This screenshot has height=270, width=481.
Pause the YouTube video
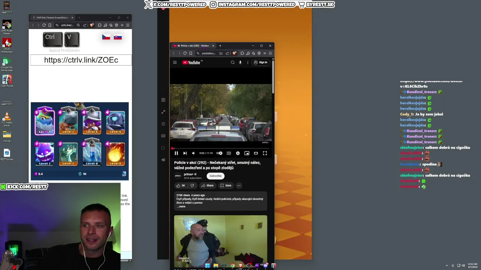click(176, 153)
